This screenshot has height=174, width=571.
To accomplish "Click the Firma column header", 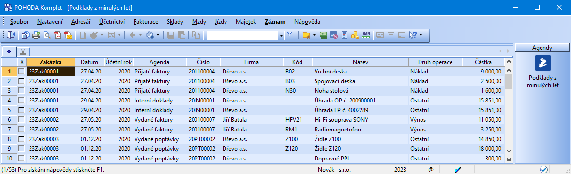I will pos(251,62).
